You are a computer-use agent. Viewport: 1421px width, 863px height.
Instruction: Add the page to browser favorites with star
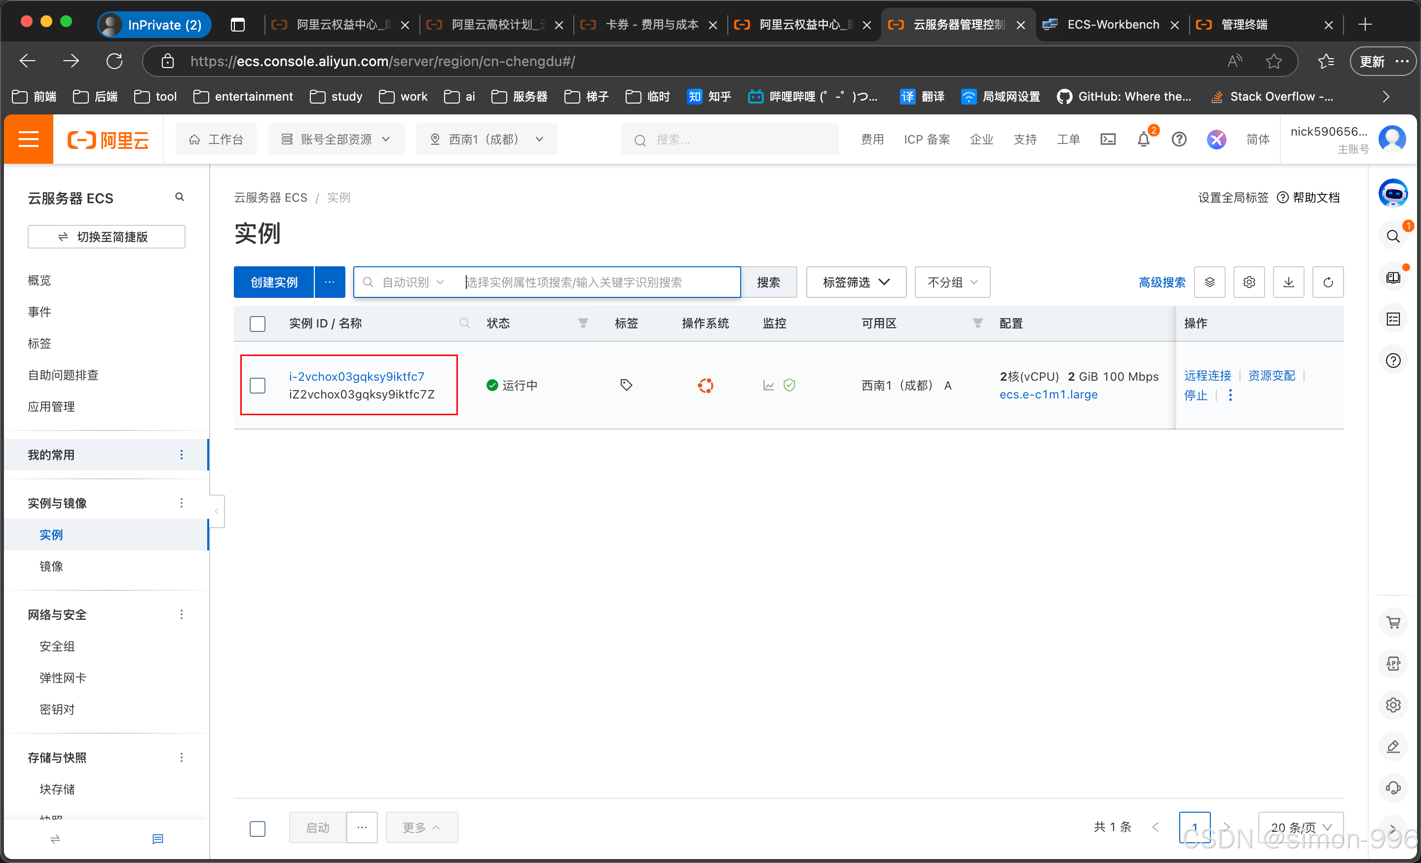[1274, 61]
